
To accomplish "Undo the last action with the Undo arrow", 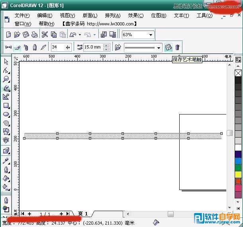I will coord(73,35).
